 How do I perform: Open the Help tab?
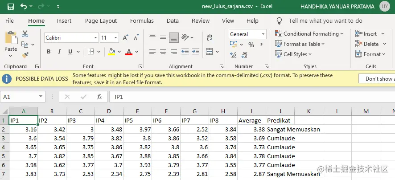[252, 21]
